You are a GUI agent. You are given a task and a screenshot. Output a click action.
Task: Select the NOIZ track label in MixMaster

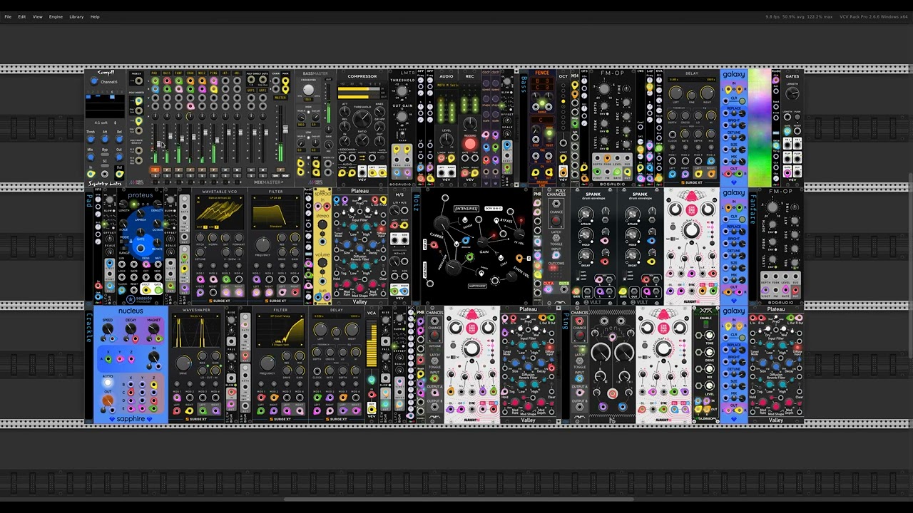click(x=202, y=73)
